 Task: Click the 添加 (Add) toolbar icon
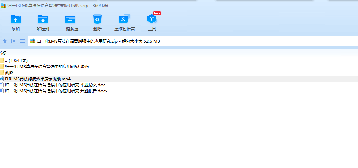(16, 19)
